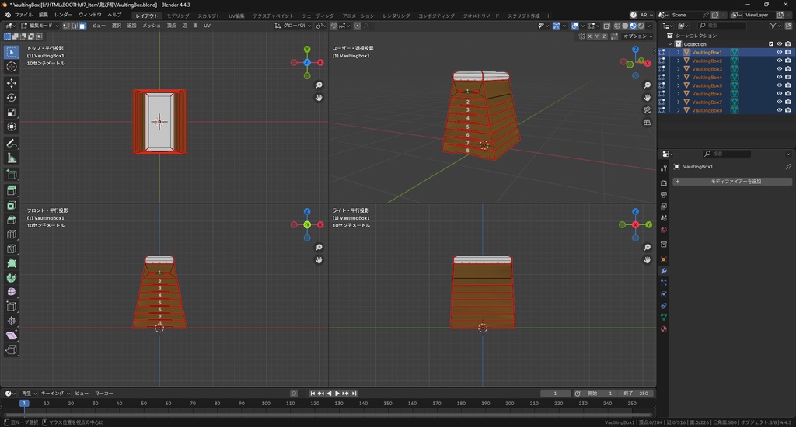The height and width of the screenshot is (427, 796).
Task: Open the レンダー menu
Action: coord(63,15)
